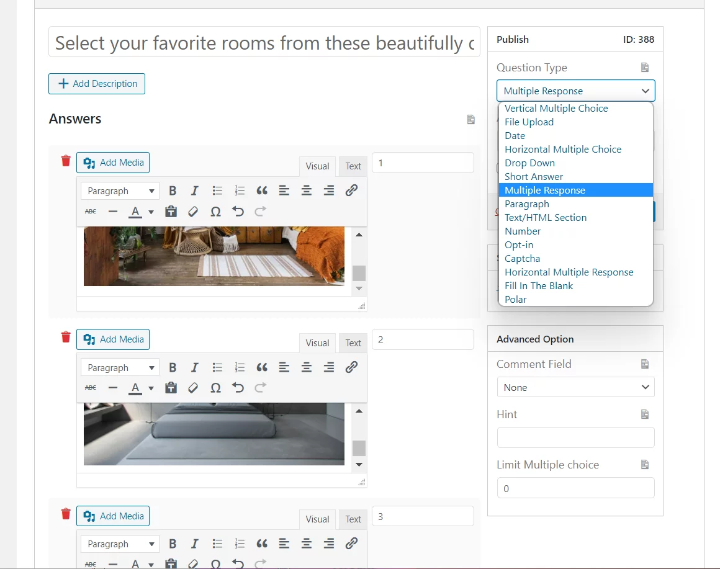The height and width of the screenshot is (569, 720).
Task: Undo last change in answer 1 editor
Action: click(238, 212)
